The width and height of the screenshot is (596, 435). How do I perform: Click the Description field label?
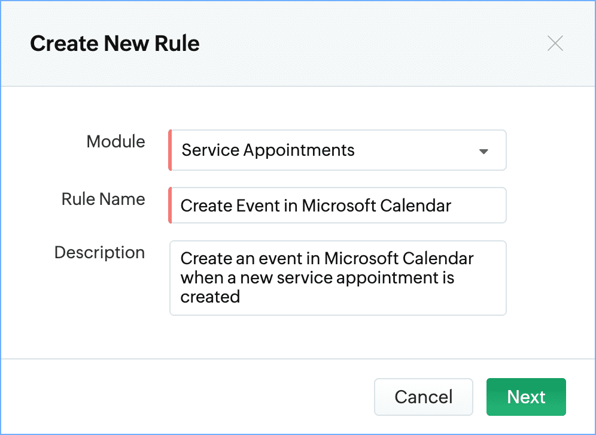99,252
